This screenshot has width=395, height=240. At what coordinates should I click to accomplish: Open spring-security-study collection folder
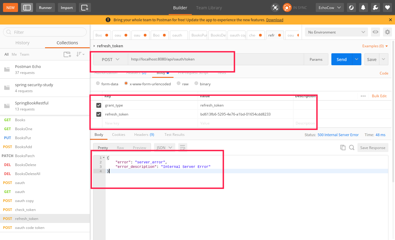click(45, 88)
